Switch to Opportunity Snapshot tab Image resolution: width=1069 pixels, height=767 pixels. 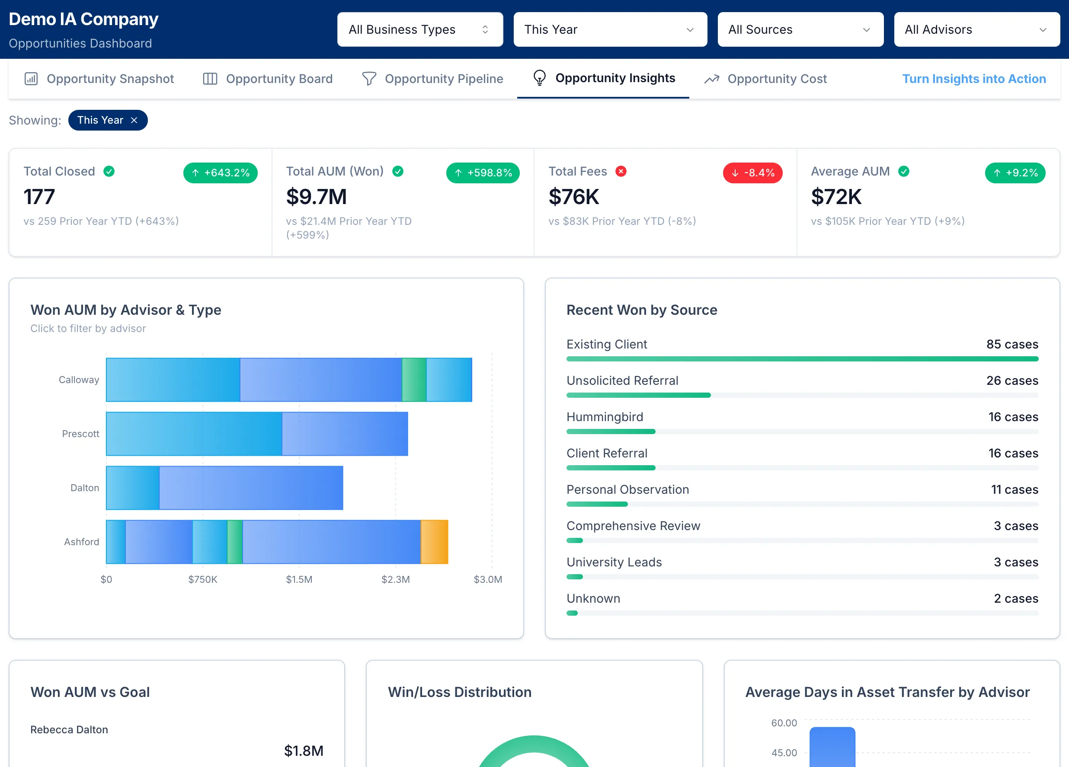[x=99, y=79]
